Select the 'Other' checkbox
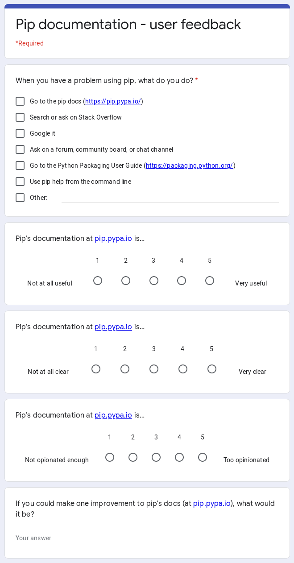This screenshot has width=294, height=563. [x=20, y=198]
